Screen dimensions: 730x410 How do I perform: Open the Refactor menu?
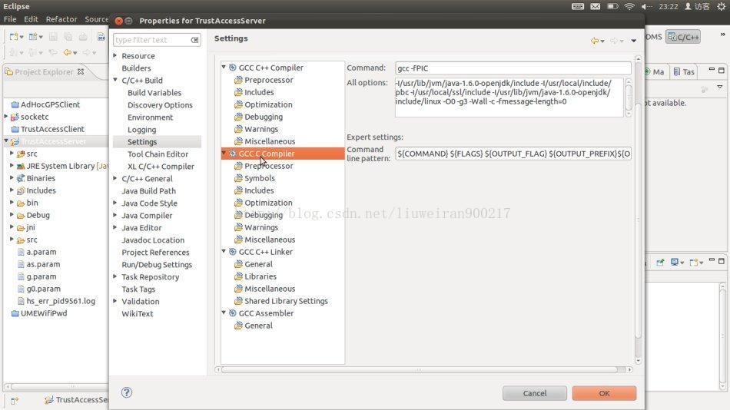pos(61,19)
